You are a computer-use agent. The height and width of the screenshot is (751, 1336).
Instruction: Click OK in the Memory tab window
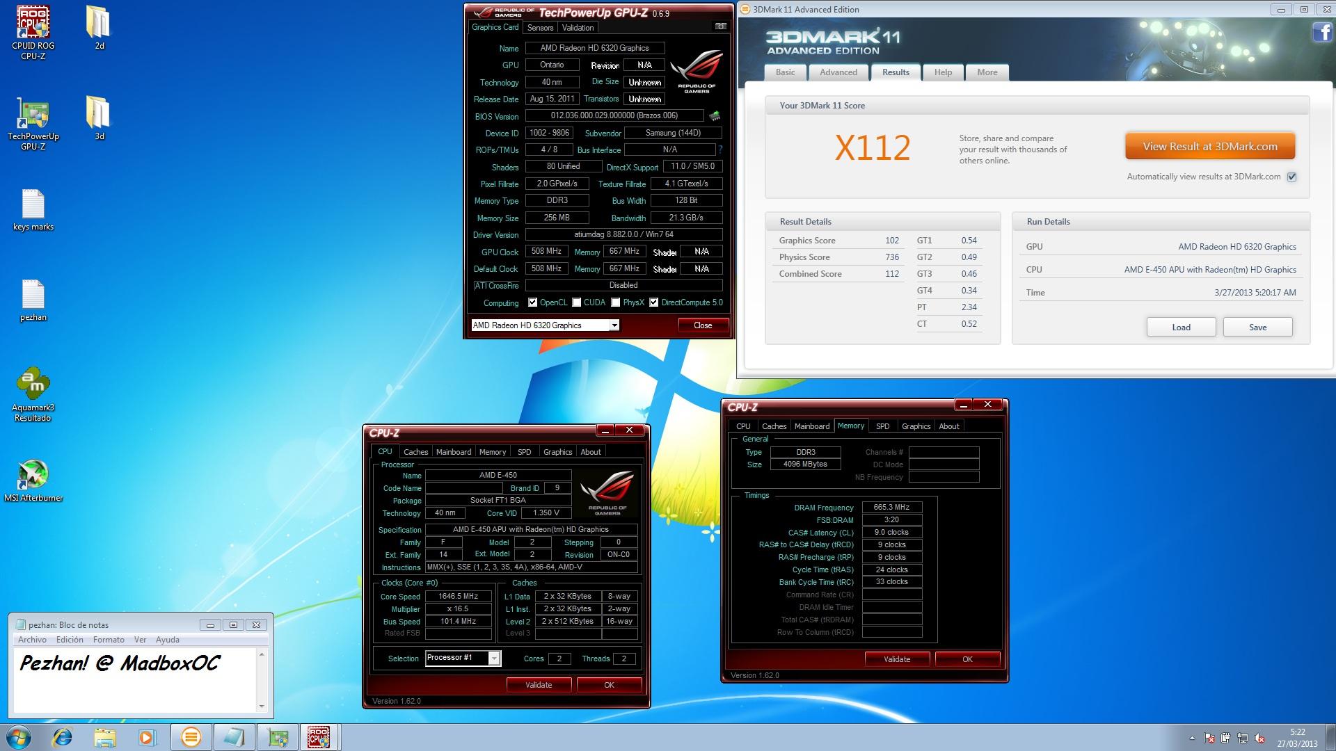(967, 659)
